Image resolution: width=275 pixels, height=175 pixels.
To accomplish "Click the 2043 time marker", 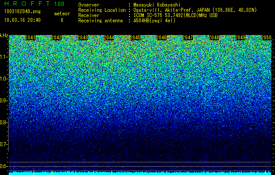I will pyautogui.click(x=83, y=38).
